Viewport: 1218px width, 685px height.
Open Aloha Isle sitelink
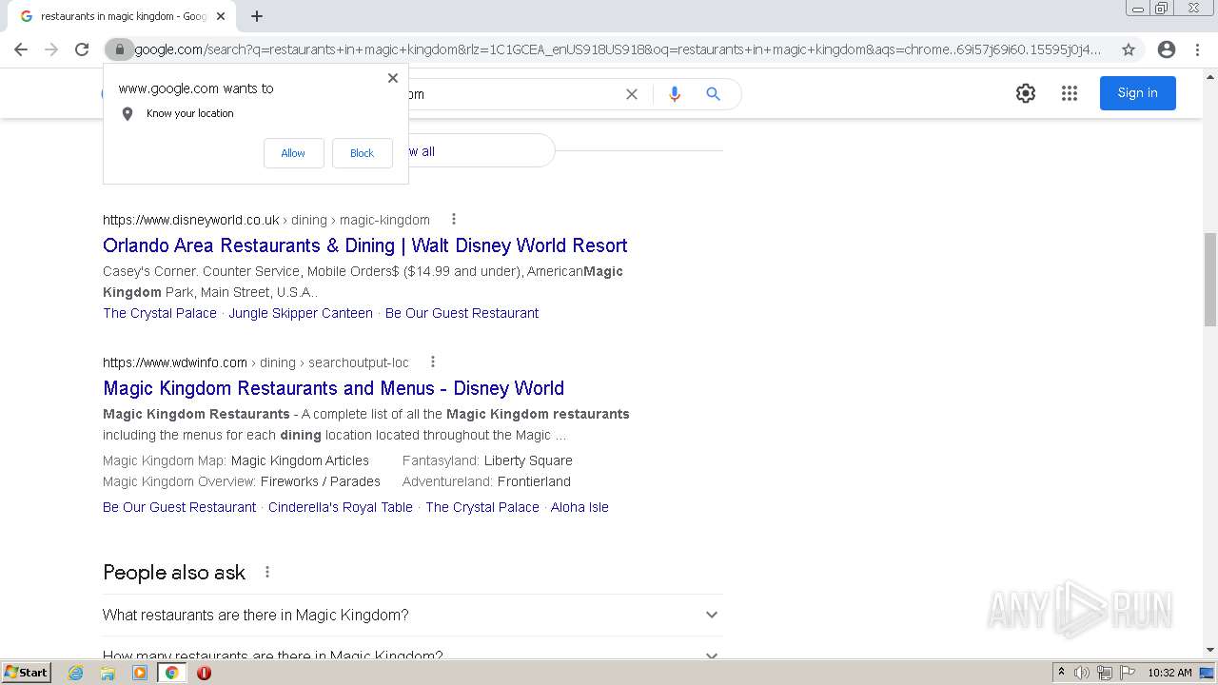point(580,507)
